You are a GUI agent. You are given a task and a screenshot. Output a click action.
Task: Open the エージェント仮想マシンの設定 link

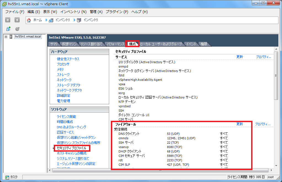(x=76, y=164)
